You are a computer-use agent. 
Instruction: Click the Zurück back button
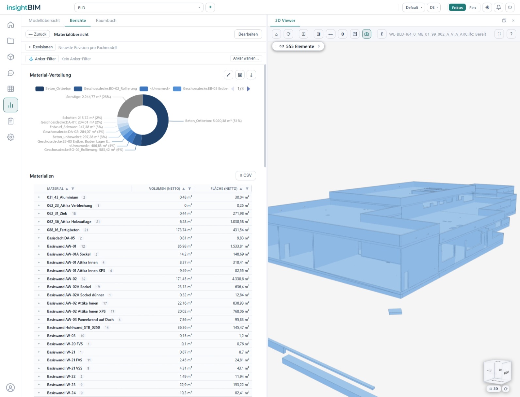pyautogui.click(x=38, y=34)
